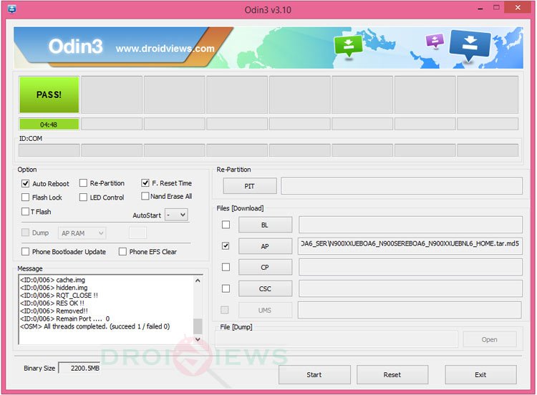
Task: Click the BL file path field
Action: [410, 225]
